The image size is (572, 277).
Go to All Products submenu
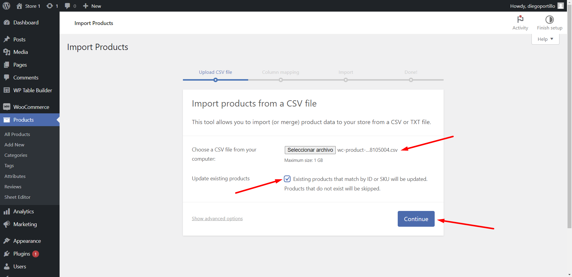pos(17,134)
